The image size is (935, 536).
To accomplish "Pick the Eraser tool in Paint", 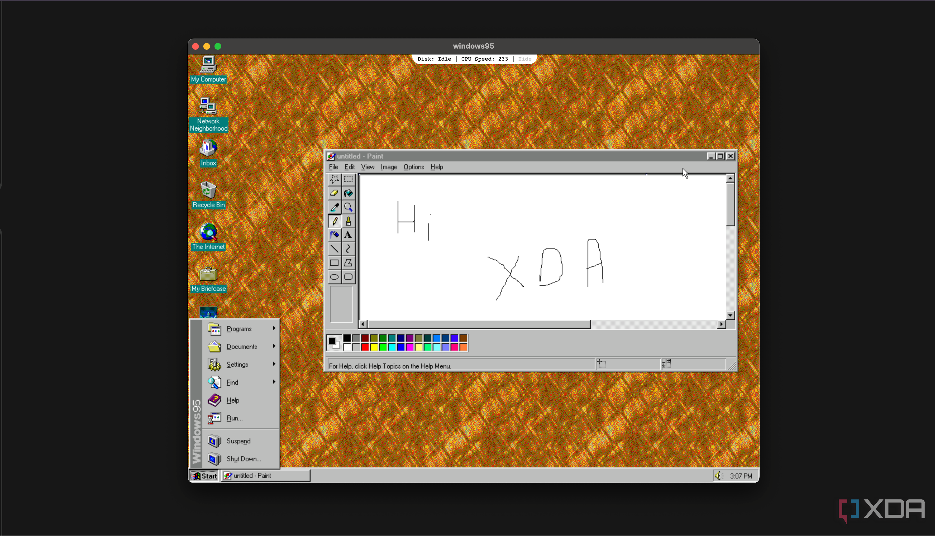I will (x=334, y=193).
